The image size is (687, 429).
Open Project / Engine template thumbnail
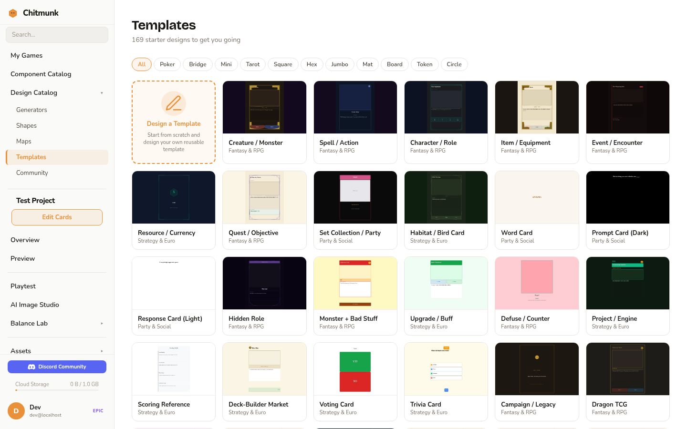click(628, 283)
